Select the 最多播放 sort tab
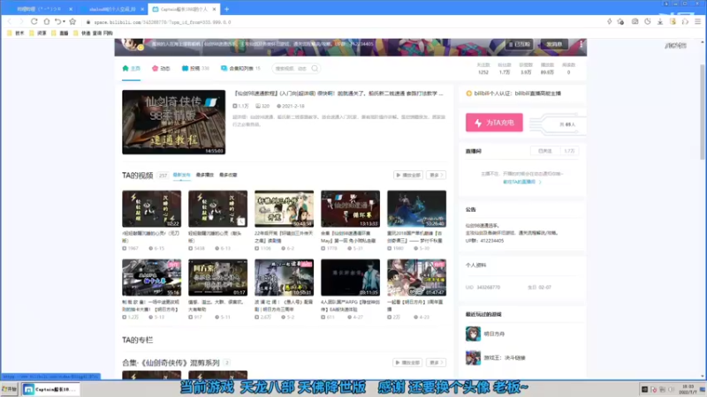Screen dimensions: 707x397 click(205, 175)
